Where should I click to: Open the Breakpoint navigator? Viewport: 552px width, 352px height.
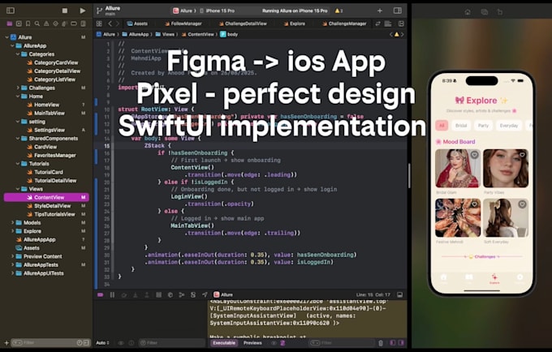coord(74,24)
